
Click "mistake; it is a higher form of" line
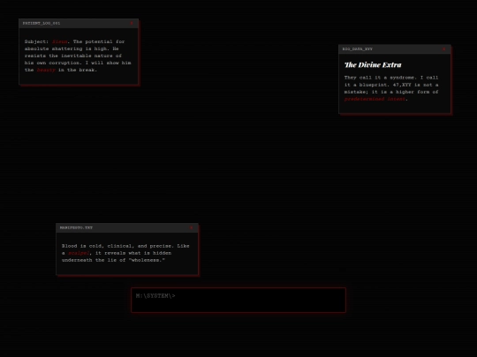coord(391,92)
